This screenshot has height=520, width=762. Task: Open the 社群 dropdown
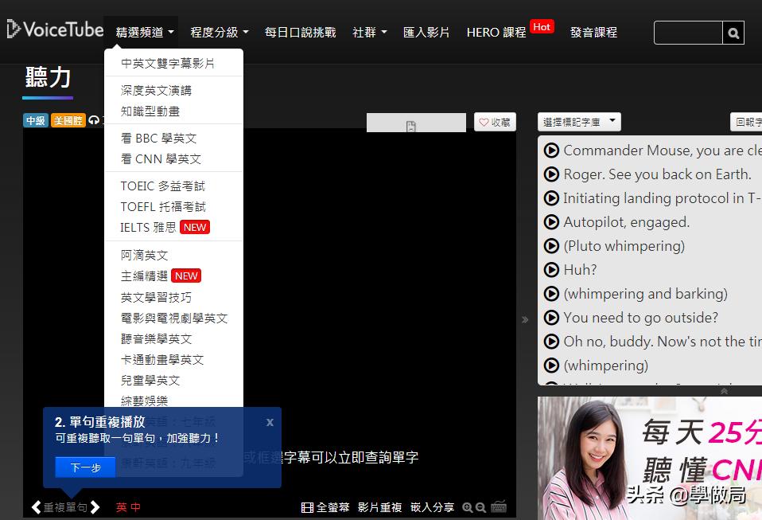point(366,32)
